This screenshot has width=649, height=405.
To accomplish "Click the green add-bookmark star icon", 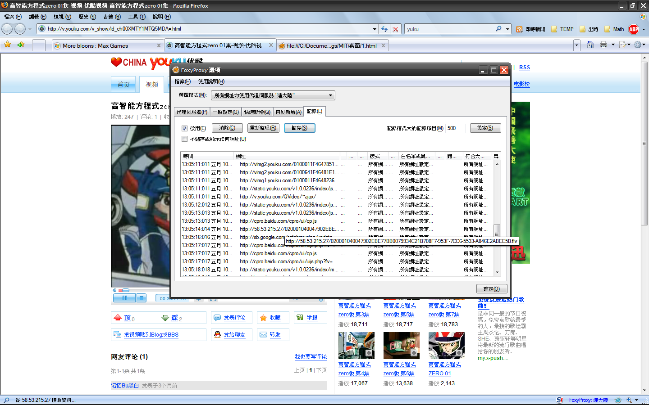I will [x=21, y=45].
